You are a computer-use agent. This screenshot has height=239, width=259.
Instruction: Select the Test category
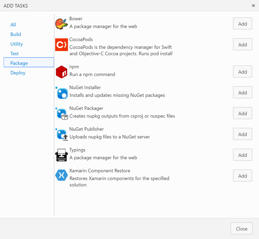tap(15, 53)
